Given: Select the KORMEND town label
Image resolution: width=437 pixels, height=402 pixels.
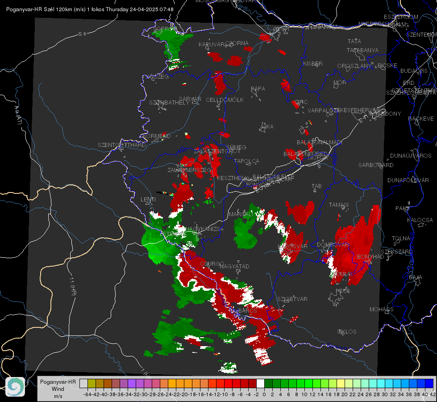Looking at the screenshot, I should point(157,136).
